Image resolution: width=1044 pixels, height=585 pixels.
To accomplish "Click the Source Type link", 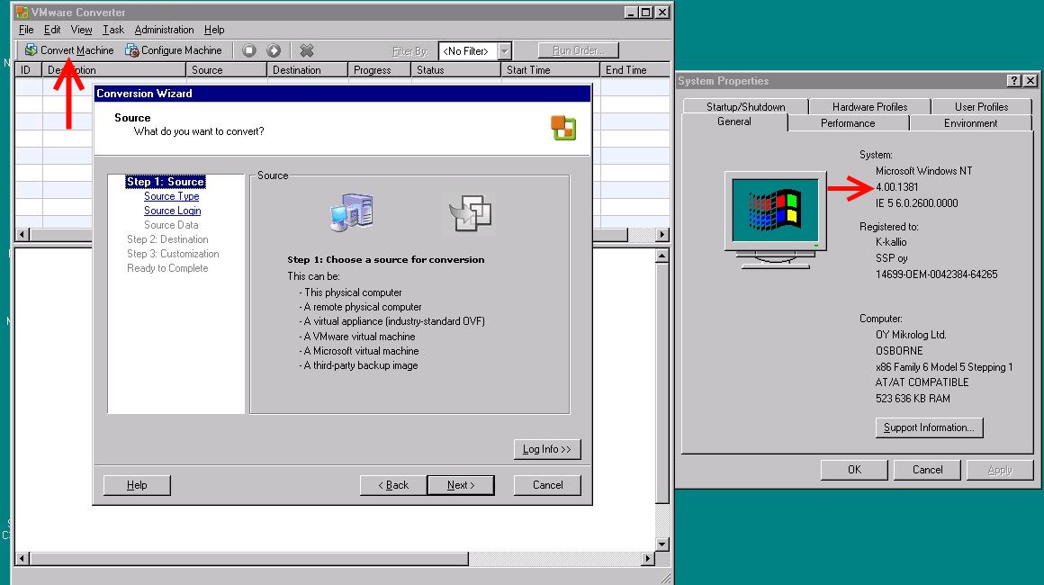I will (x=172, y=196).
